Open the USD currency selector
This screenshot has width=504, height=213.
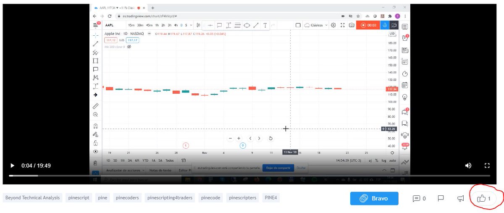point(392,33)
